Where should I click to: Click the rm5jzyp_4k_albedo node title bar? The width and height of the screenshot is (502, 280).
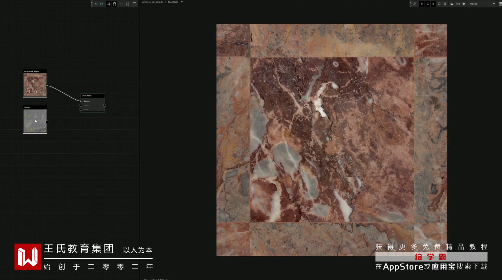35,71
